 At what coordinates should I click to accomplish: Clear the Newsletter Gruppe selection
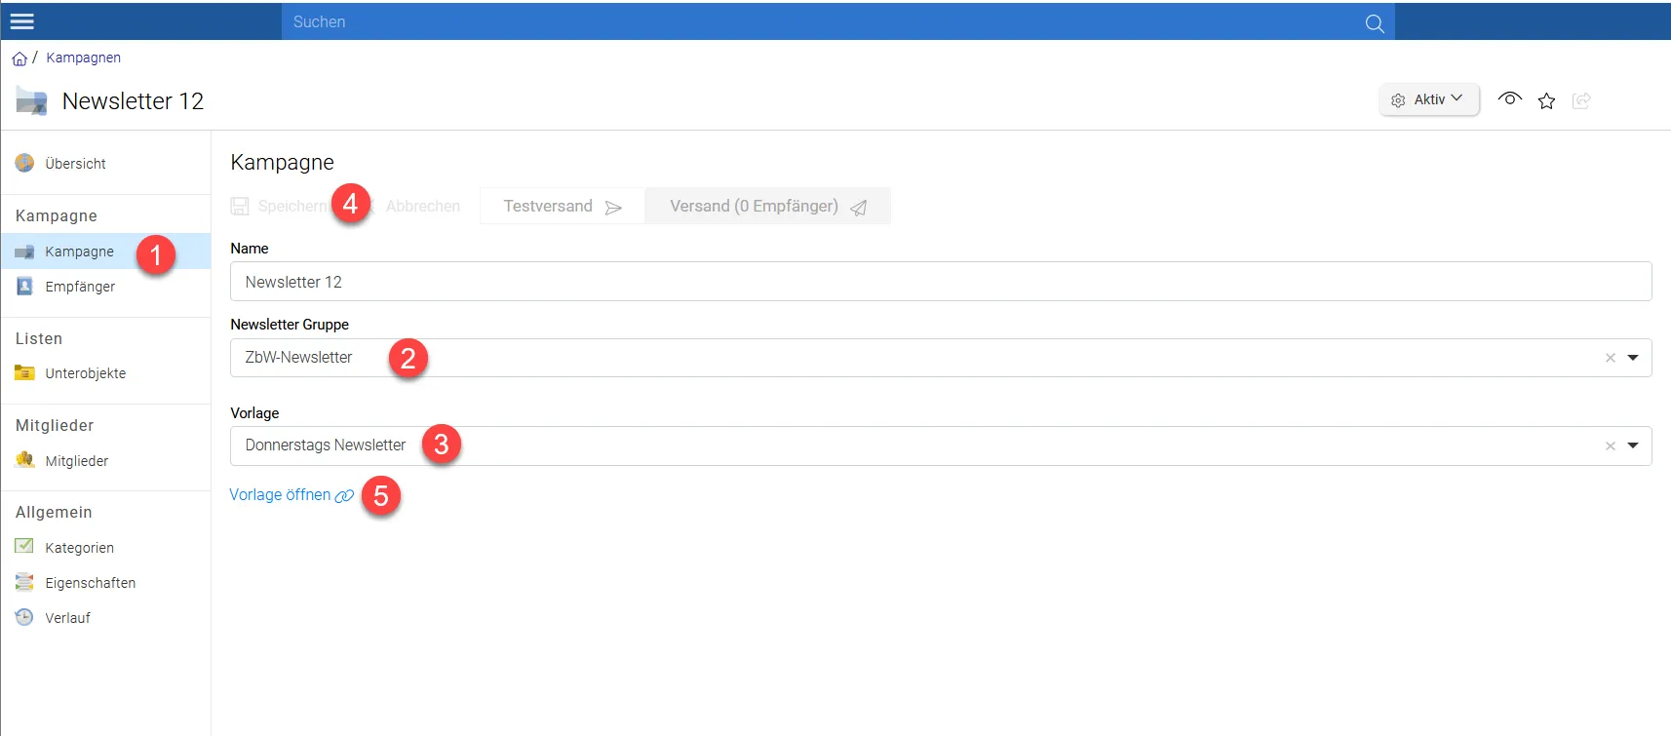(x=1611, y=358)
